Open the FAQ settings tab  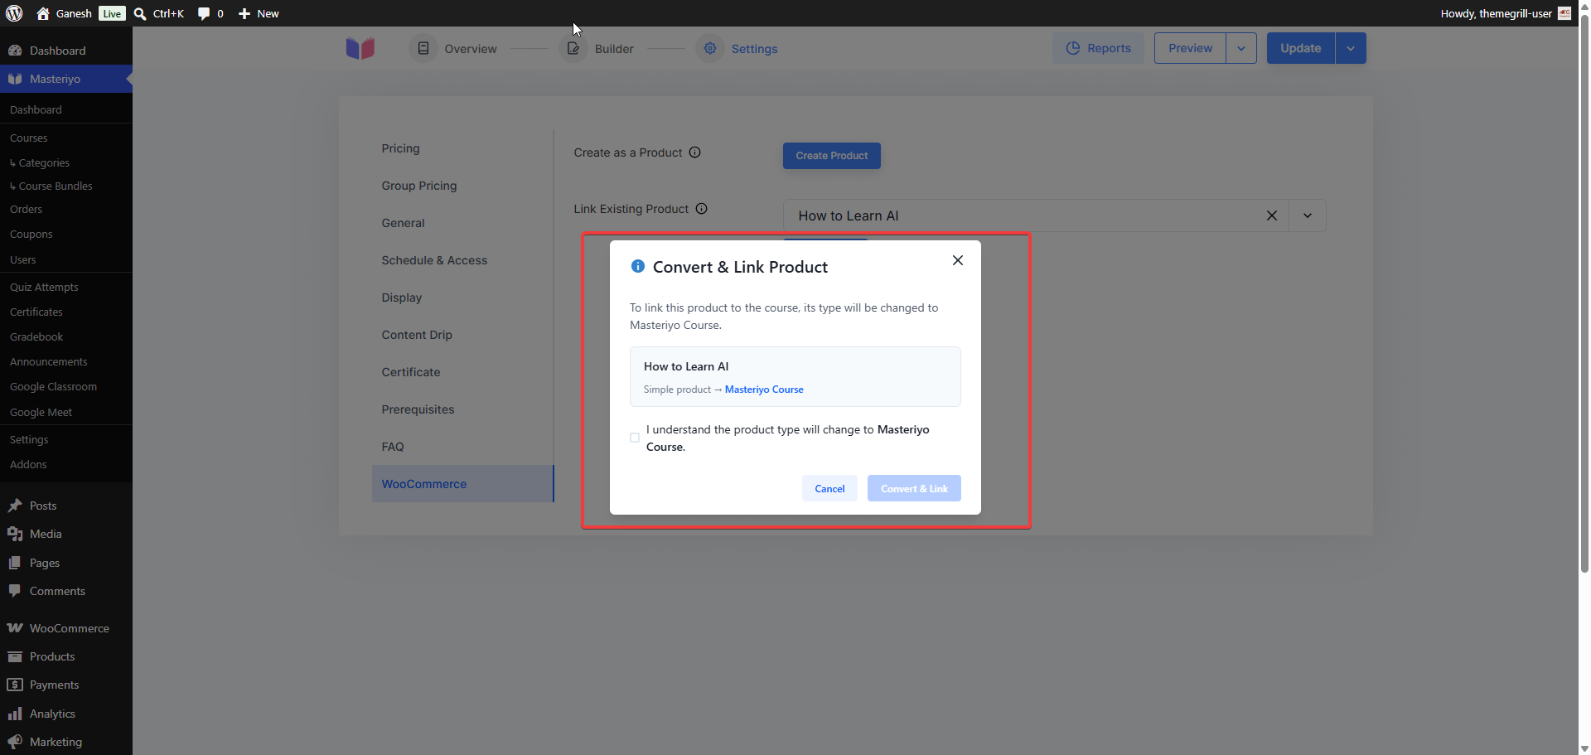pyautogui.click(x=462, y=447)
